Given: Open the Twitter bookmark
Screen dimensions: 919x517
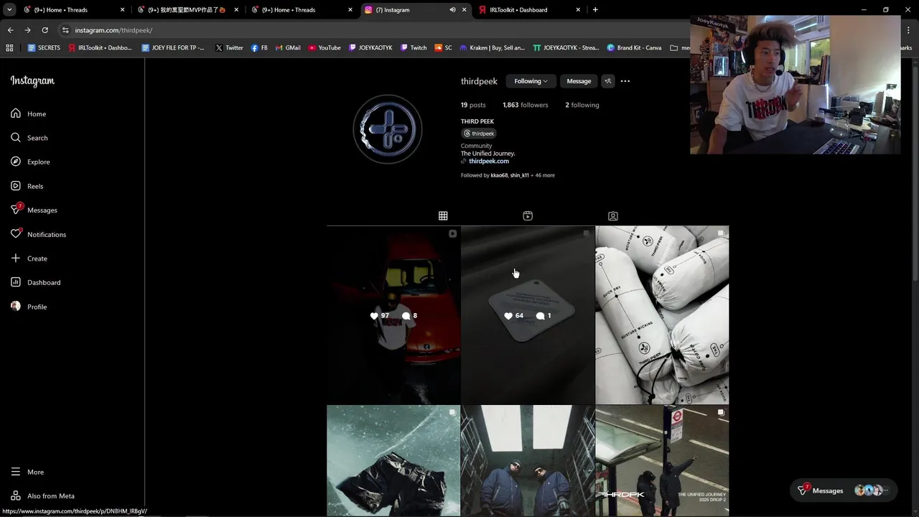Looking at the screenshot, I should point(229,48).
